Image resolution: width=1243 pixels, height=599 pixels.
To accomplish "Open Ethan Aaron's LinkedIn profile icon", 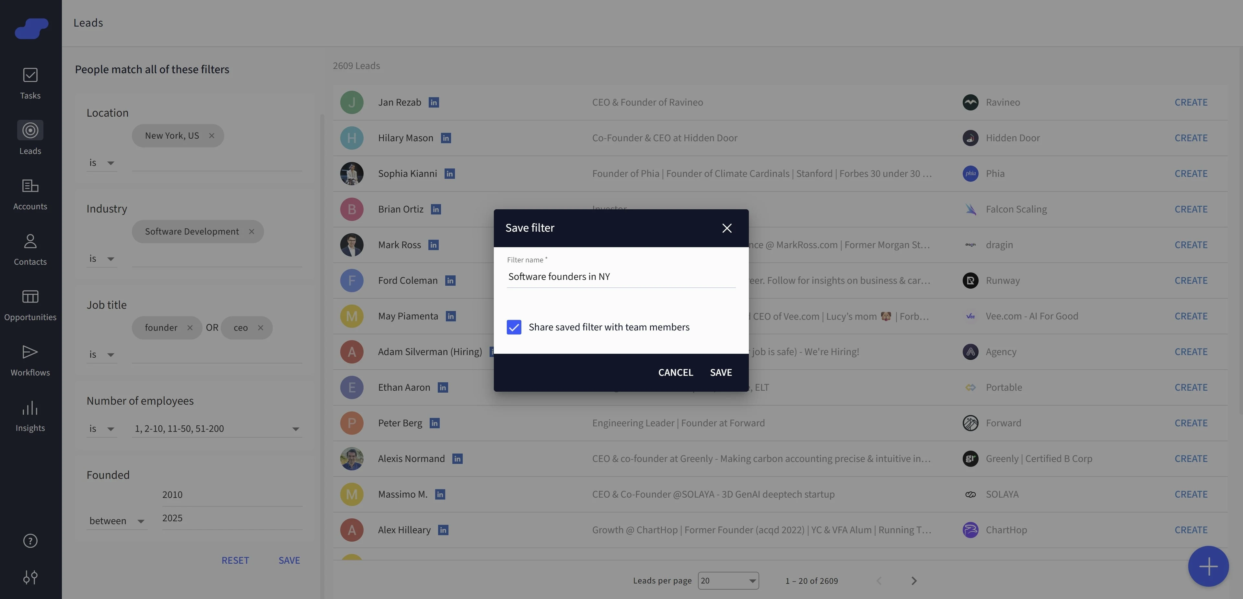I will point(443,387).
